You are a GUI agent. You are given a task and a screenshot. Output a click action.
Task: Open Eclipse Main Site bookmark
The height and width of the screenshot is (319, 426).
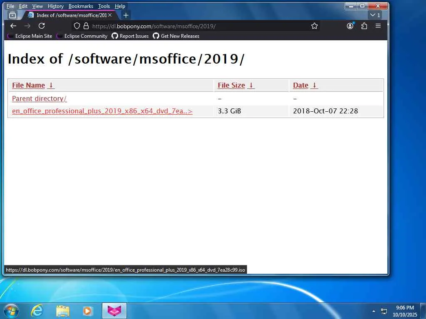(x=30, y=36)
